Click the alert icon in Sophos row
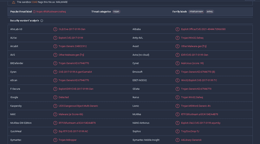The width and height of the screenshot is (260, 144). tap(177, 131)
